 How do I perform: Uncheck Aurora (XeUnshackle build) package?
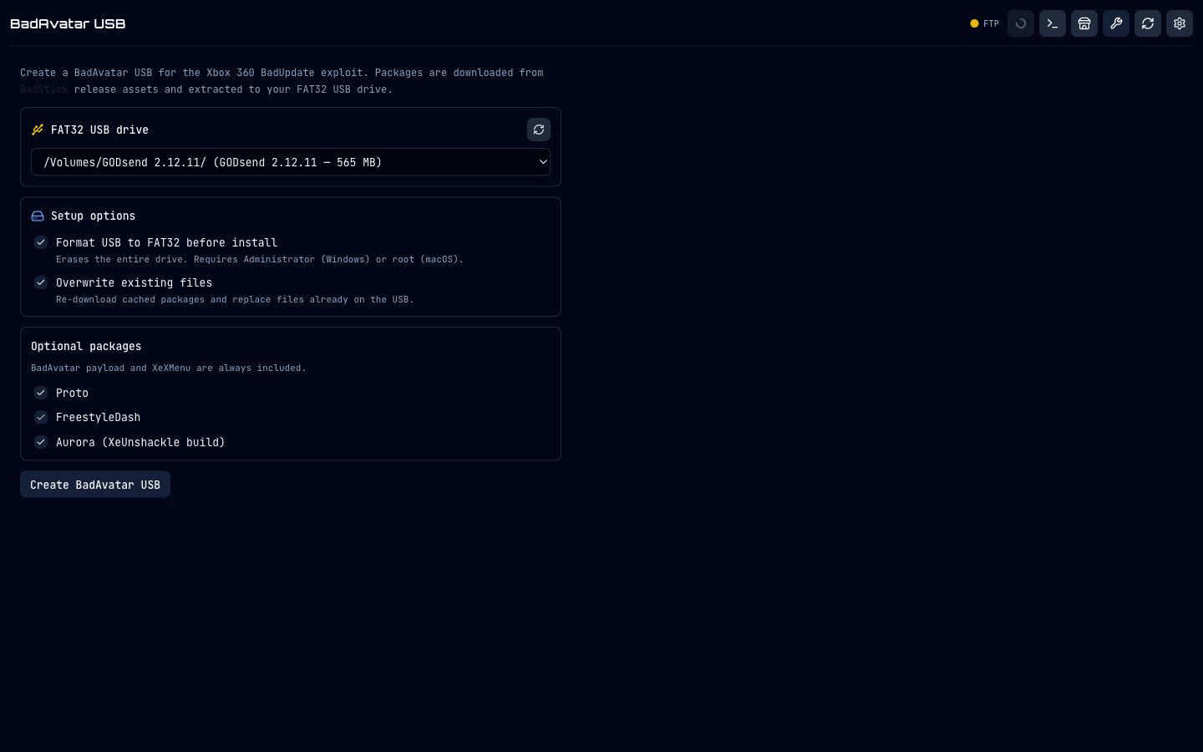40,442
